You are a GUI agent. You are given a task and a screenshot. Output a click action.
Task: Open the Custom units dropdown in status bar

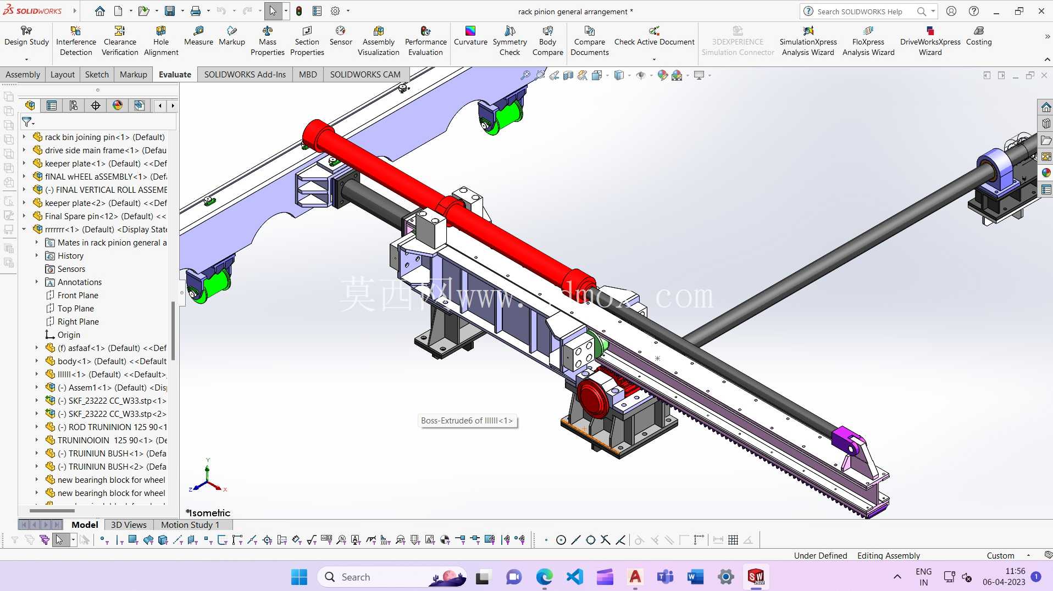[x=1028, y=555]
